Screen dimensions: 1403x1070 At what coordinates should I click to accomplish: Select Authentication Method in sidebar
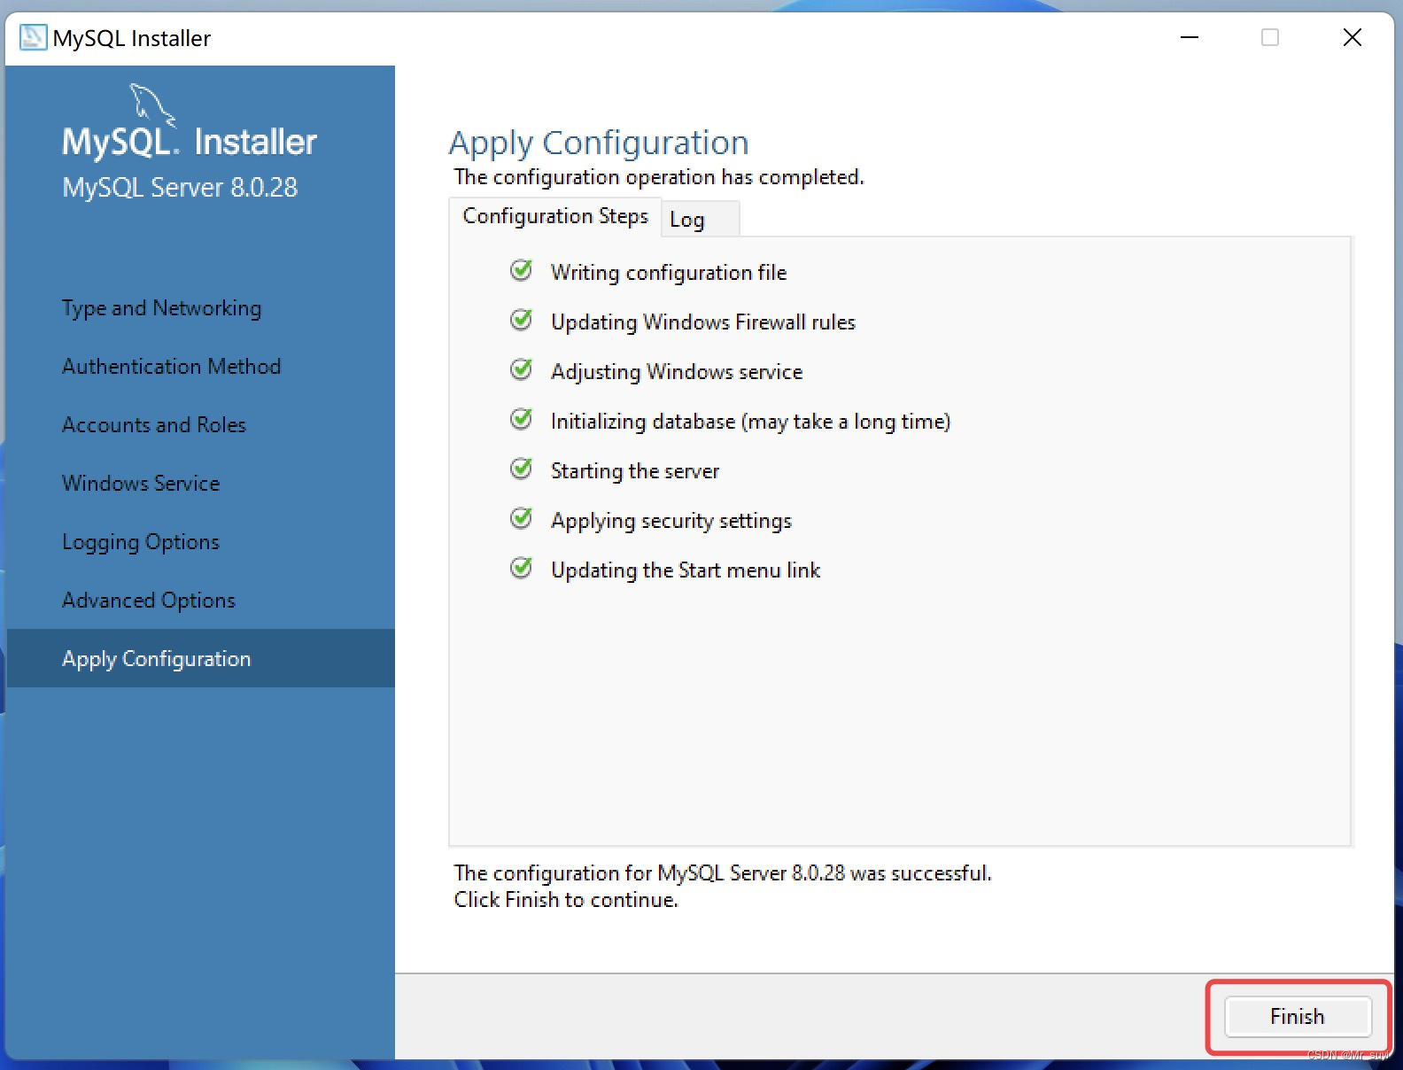(200, 366)
